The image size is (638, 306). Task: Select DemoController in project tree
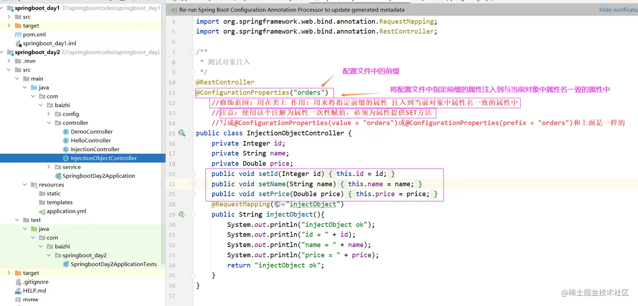(92, 132)
